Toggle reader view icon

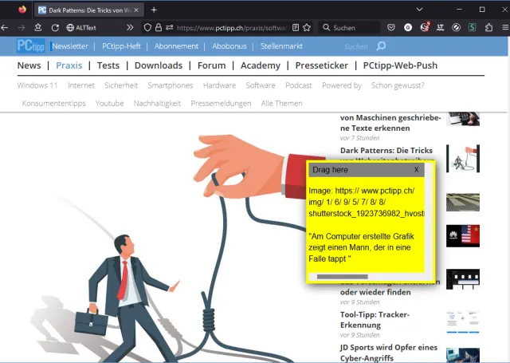click(x=296, y=28)
